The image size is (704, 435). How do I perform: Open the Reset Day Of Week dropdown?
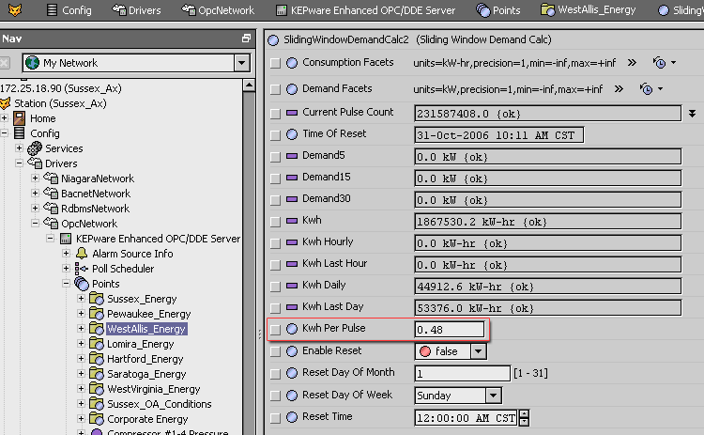coord(493,396)
